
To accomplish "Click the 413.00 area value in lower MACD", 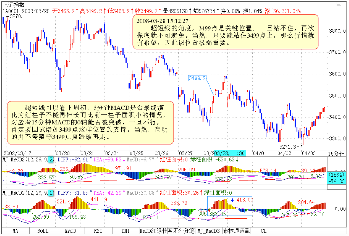I will pos(245,200).
